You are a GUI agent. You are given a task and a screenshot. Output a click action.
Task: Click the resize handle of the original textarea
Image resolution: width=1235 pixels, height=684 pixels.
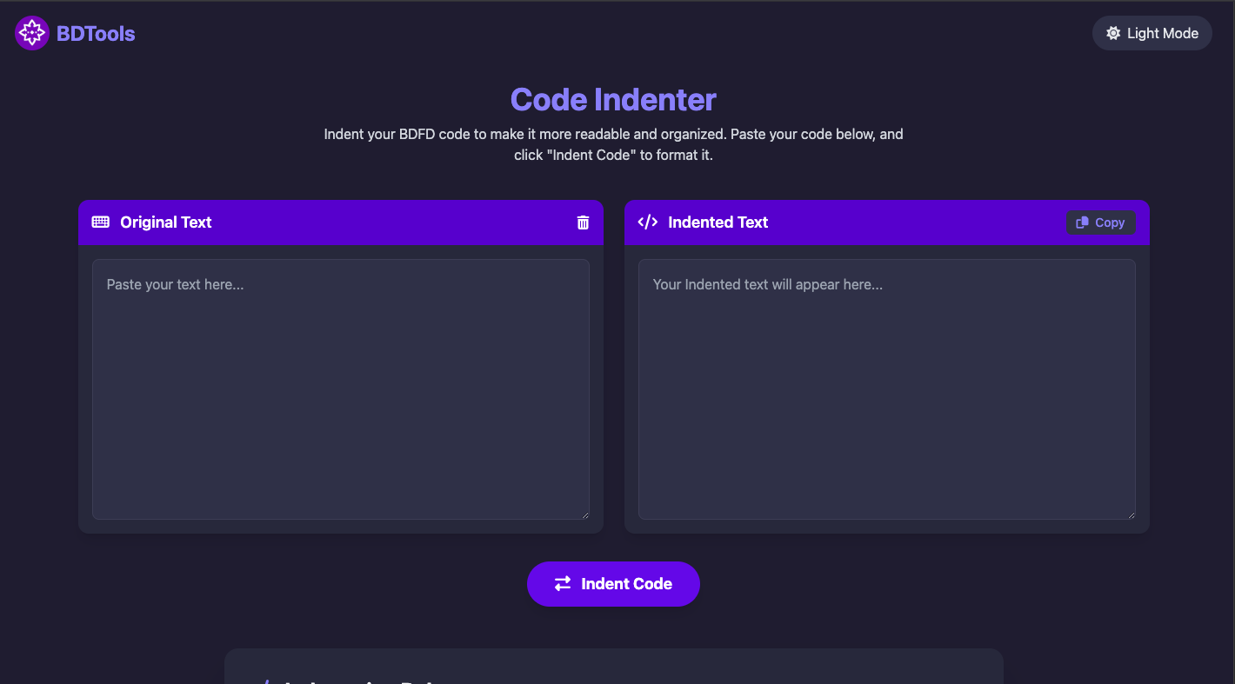point(585,515)
